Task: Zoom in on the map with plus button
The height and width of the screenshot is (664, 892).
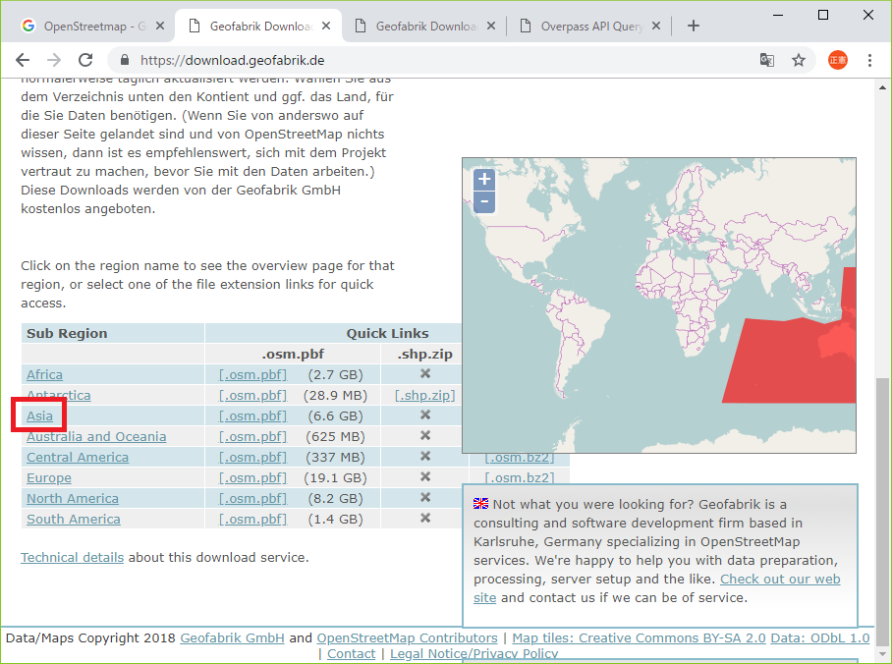Action: coord(484,179)
